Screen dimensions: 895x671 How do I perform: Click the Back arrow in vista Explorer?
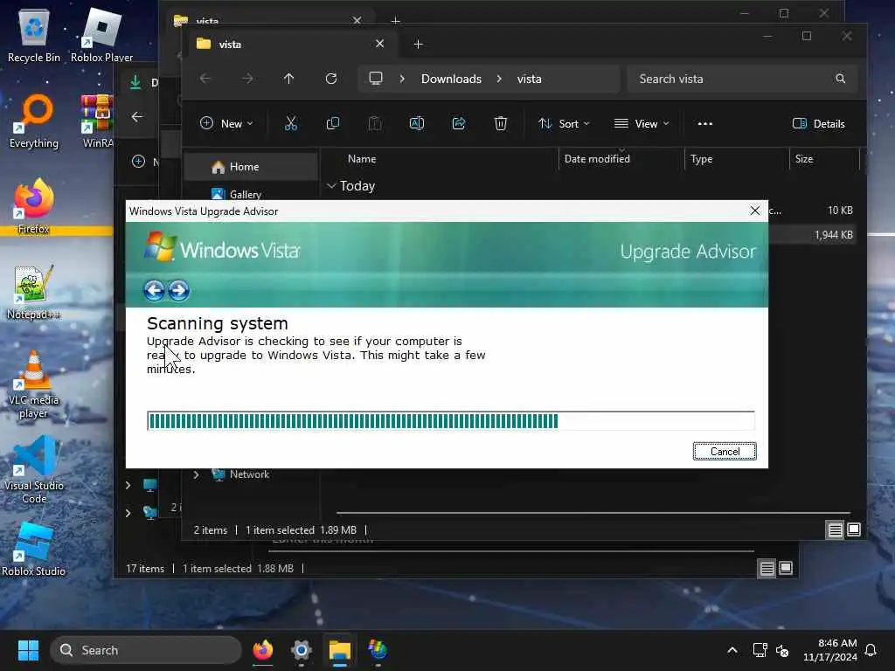click(x=205, y=79)
